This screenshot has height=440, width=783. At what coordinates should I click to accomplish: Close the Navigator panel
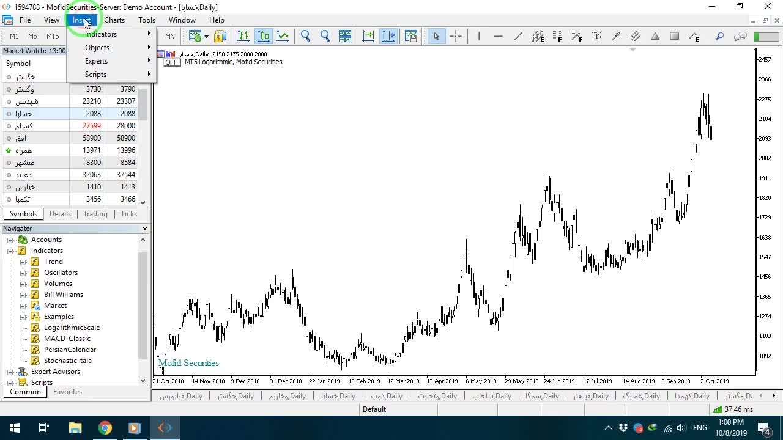point(145,229)
